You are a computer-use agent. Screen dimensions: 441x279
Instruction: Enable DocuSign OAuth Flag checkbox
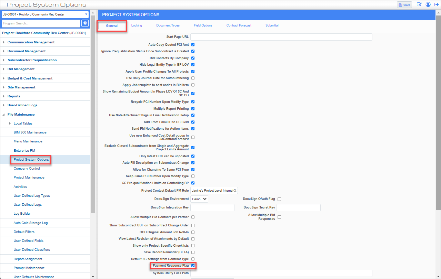279,199
